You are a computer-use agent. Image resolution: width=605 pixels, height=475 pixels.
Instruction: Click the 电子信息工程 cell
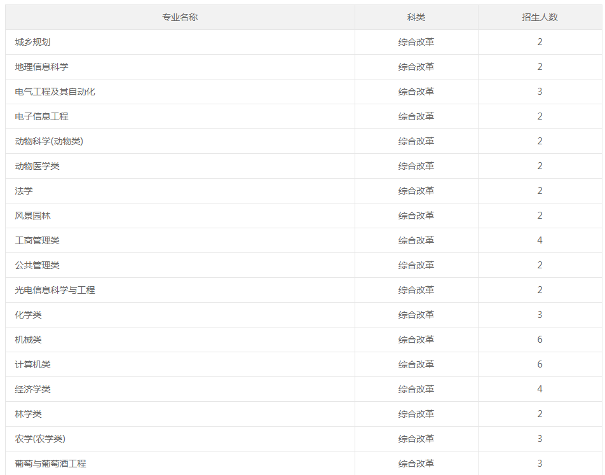[42, 116]
